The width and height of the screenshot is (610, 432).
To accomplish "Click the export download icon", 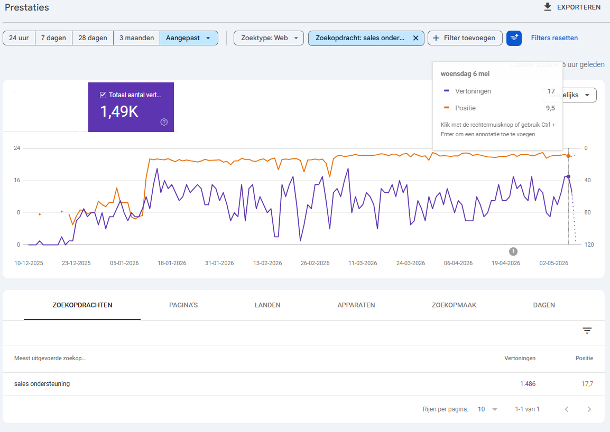I will tap(548, 7).
